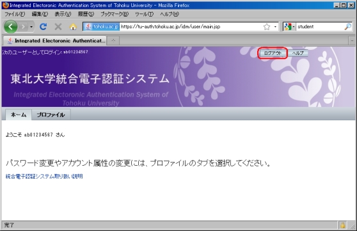Open the navigation history dropdown arrow

click(x=31, y=27)
